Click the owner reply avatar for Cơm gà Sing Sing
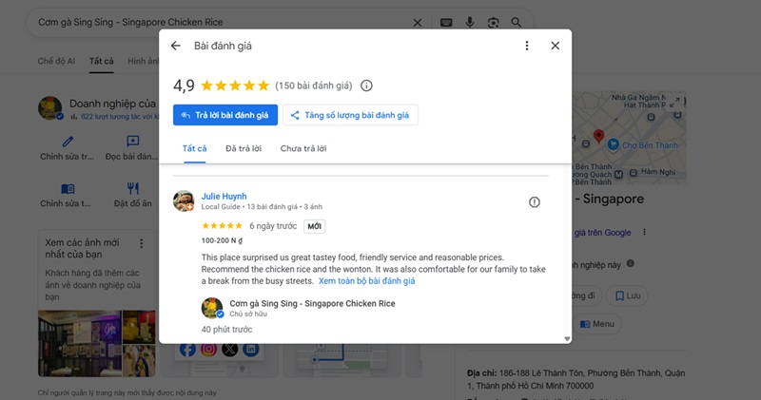The image size is (761, 400). pos(212,308)
